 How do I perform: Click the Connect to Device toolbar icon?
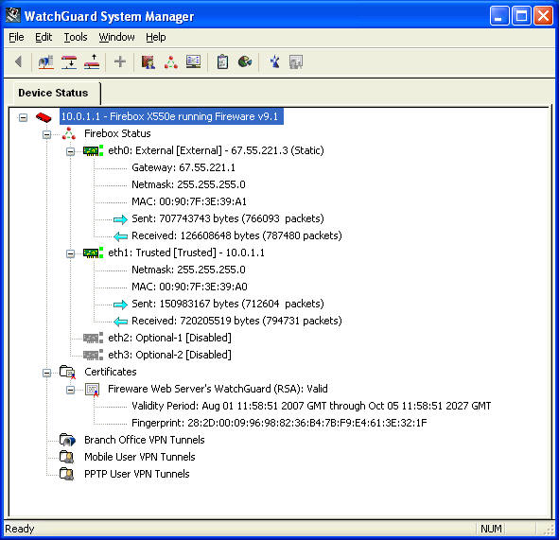(46, 61)
